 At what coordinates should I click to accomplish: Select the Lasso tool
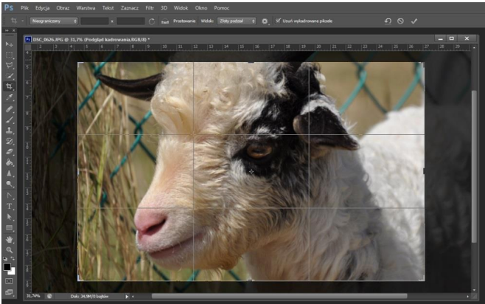coord(9,66)
